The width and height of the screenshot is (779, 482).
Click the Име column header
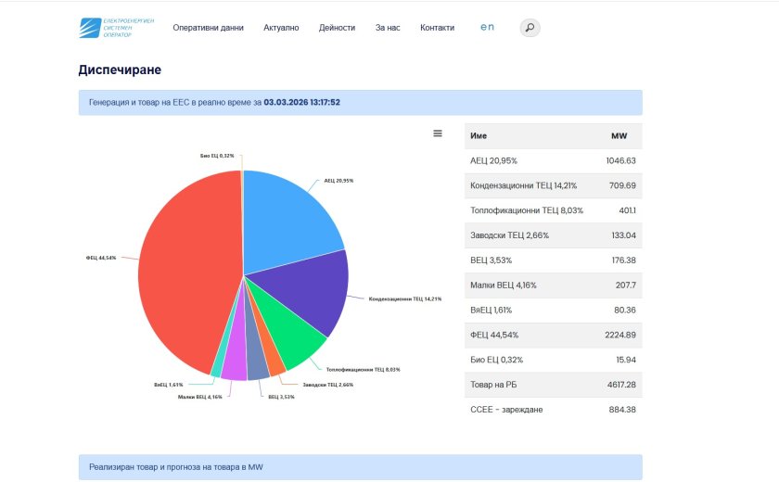(x=479, y=136)
